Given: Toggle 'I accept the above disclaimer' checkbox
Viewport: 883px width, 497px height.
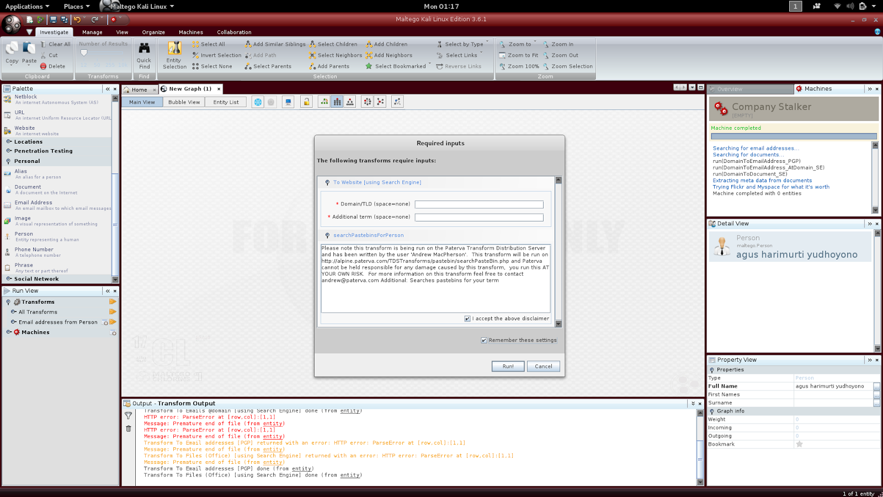Looking at the screenshot, I should coord(467,319).
